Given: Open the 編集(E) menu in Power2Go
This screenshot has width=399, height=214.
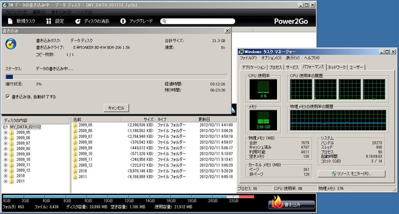Looking at the screenshot, I should point(39,12).
